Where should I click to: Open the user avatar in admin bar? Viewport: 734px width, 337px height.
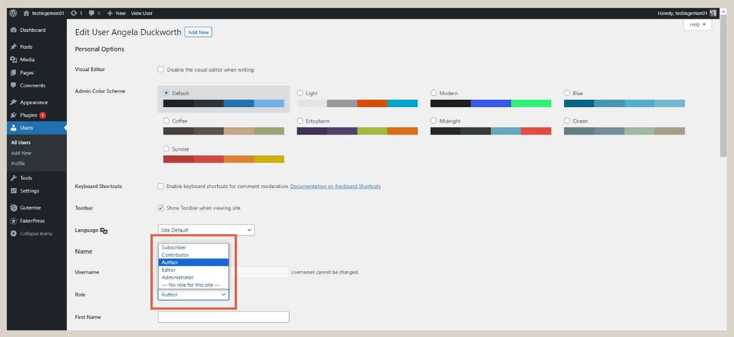point(713,13)
